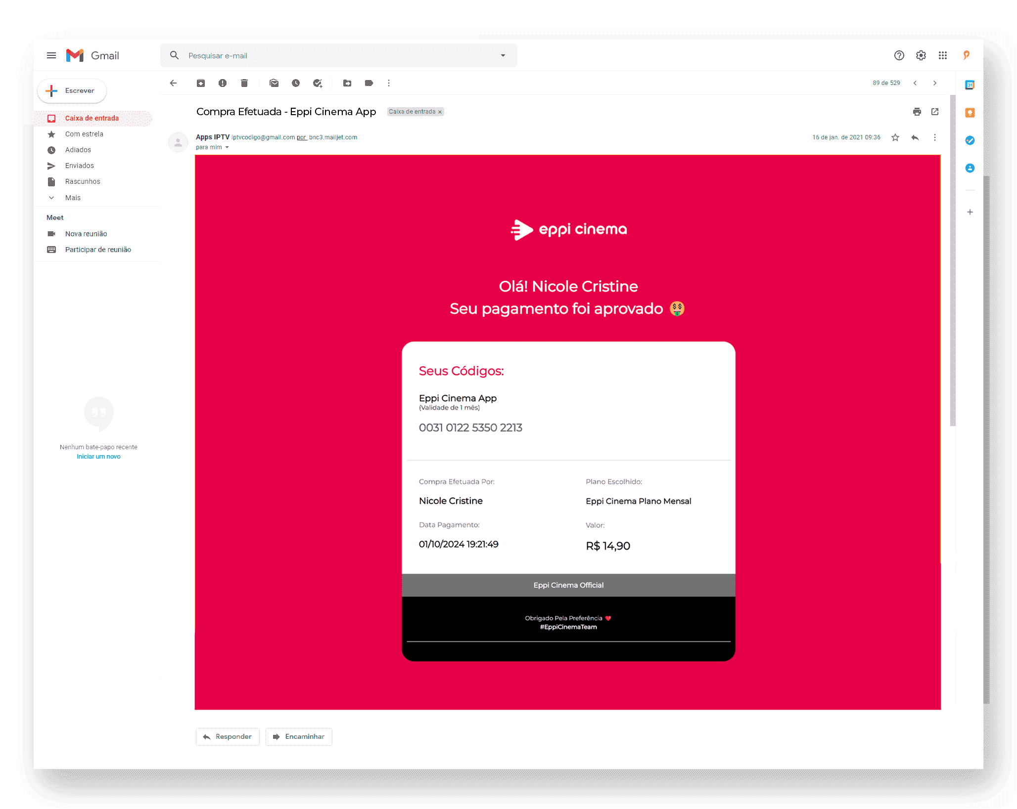Click Participar de reunião
This screenshot has width=1017, height=809.
click(98, 250)
